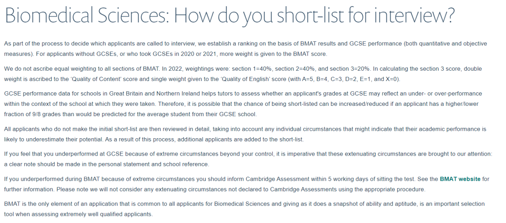
Task: Click the paragraph starting 'If you underperformed during BMAT'
Action: click(246, 184)
